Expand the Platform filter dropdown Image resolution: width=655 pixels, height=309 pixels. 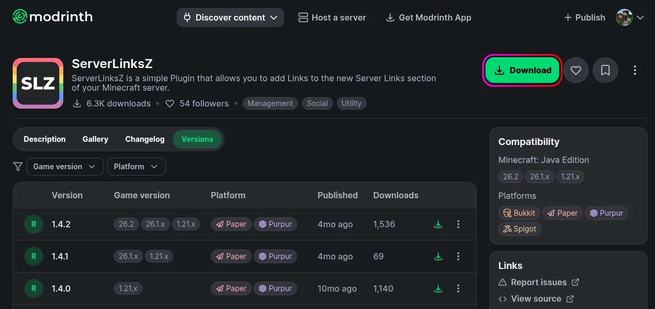tap(136, 167)
